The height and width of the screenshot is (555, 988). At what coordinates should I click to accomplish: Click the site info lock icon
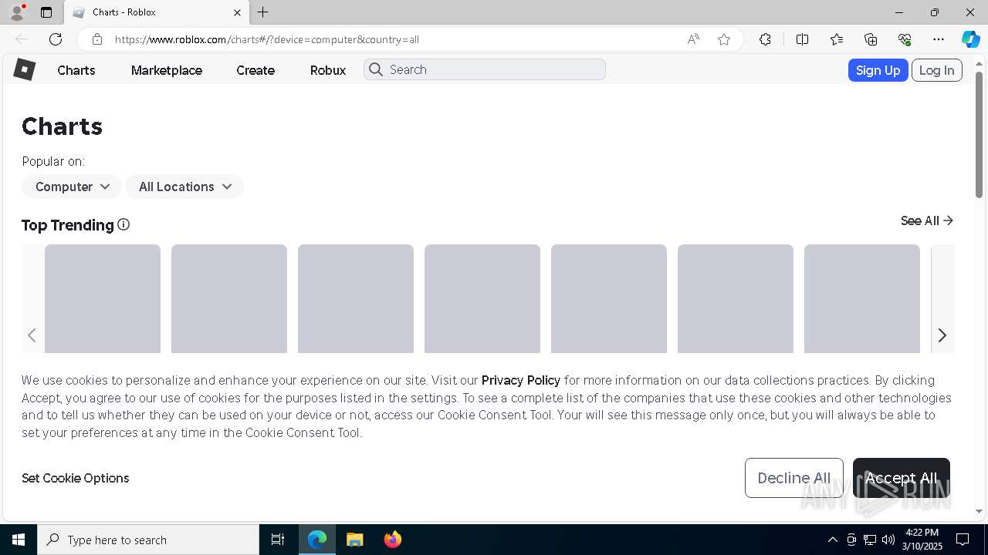click(x=96, y=39)
